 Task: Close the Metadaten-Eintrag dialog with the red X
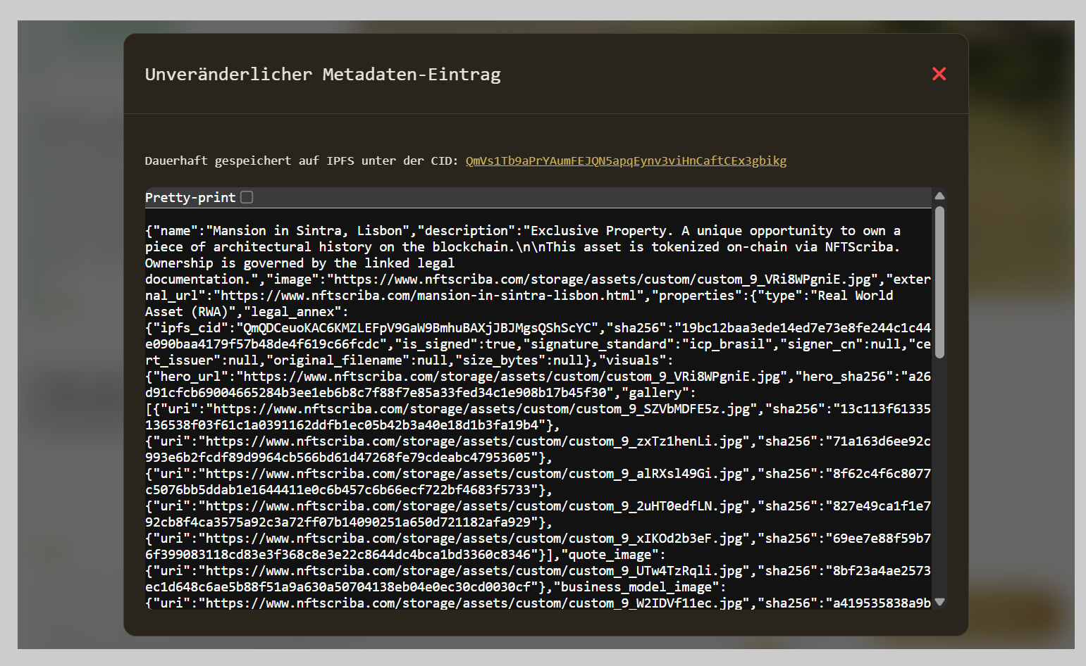(939, 74)
